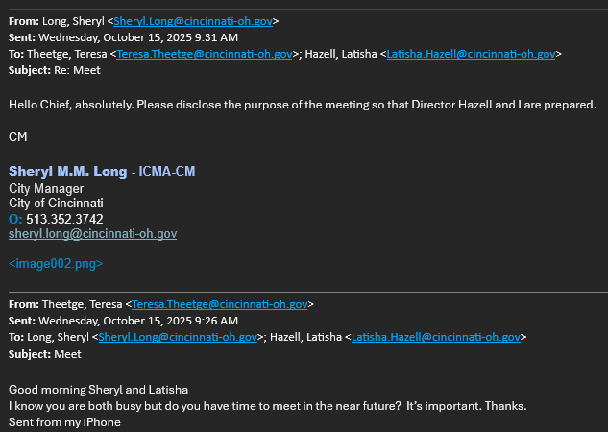Click the "City Manager" title in signature
608x432 pixels.
point(46,188)
